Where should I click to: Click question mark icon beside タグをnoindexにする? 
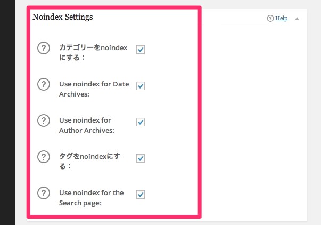coord(44,157)
